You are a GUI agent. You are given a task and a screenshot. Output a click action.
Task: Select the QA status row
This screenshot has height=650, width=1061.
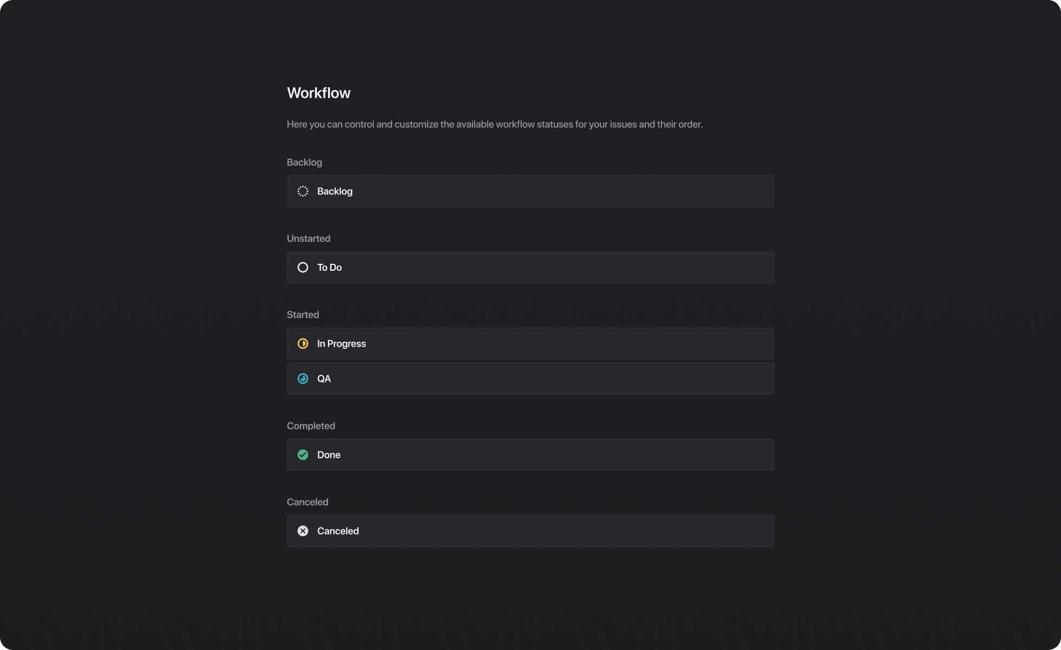(530, 378)
